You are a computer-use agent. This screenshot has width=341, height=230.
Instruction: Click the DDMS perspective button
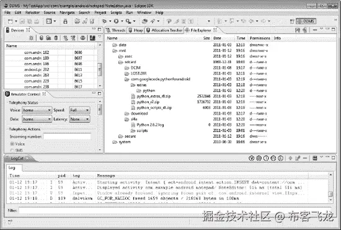click(306, 21)
